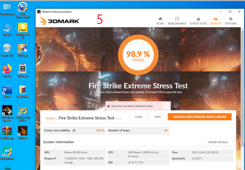Viewport: 245px width, 170px height.
Task: Click Score has not been validated message
Action: coord(132,106)
